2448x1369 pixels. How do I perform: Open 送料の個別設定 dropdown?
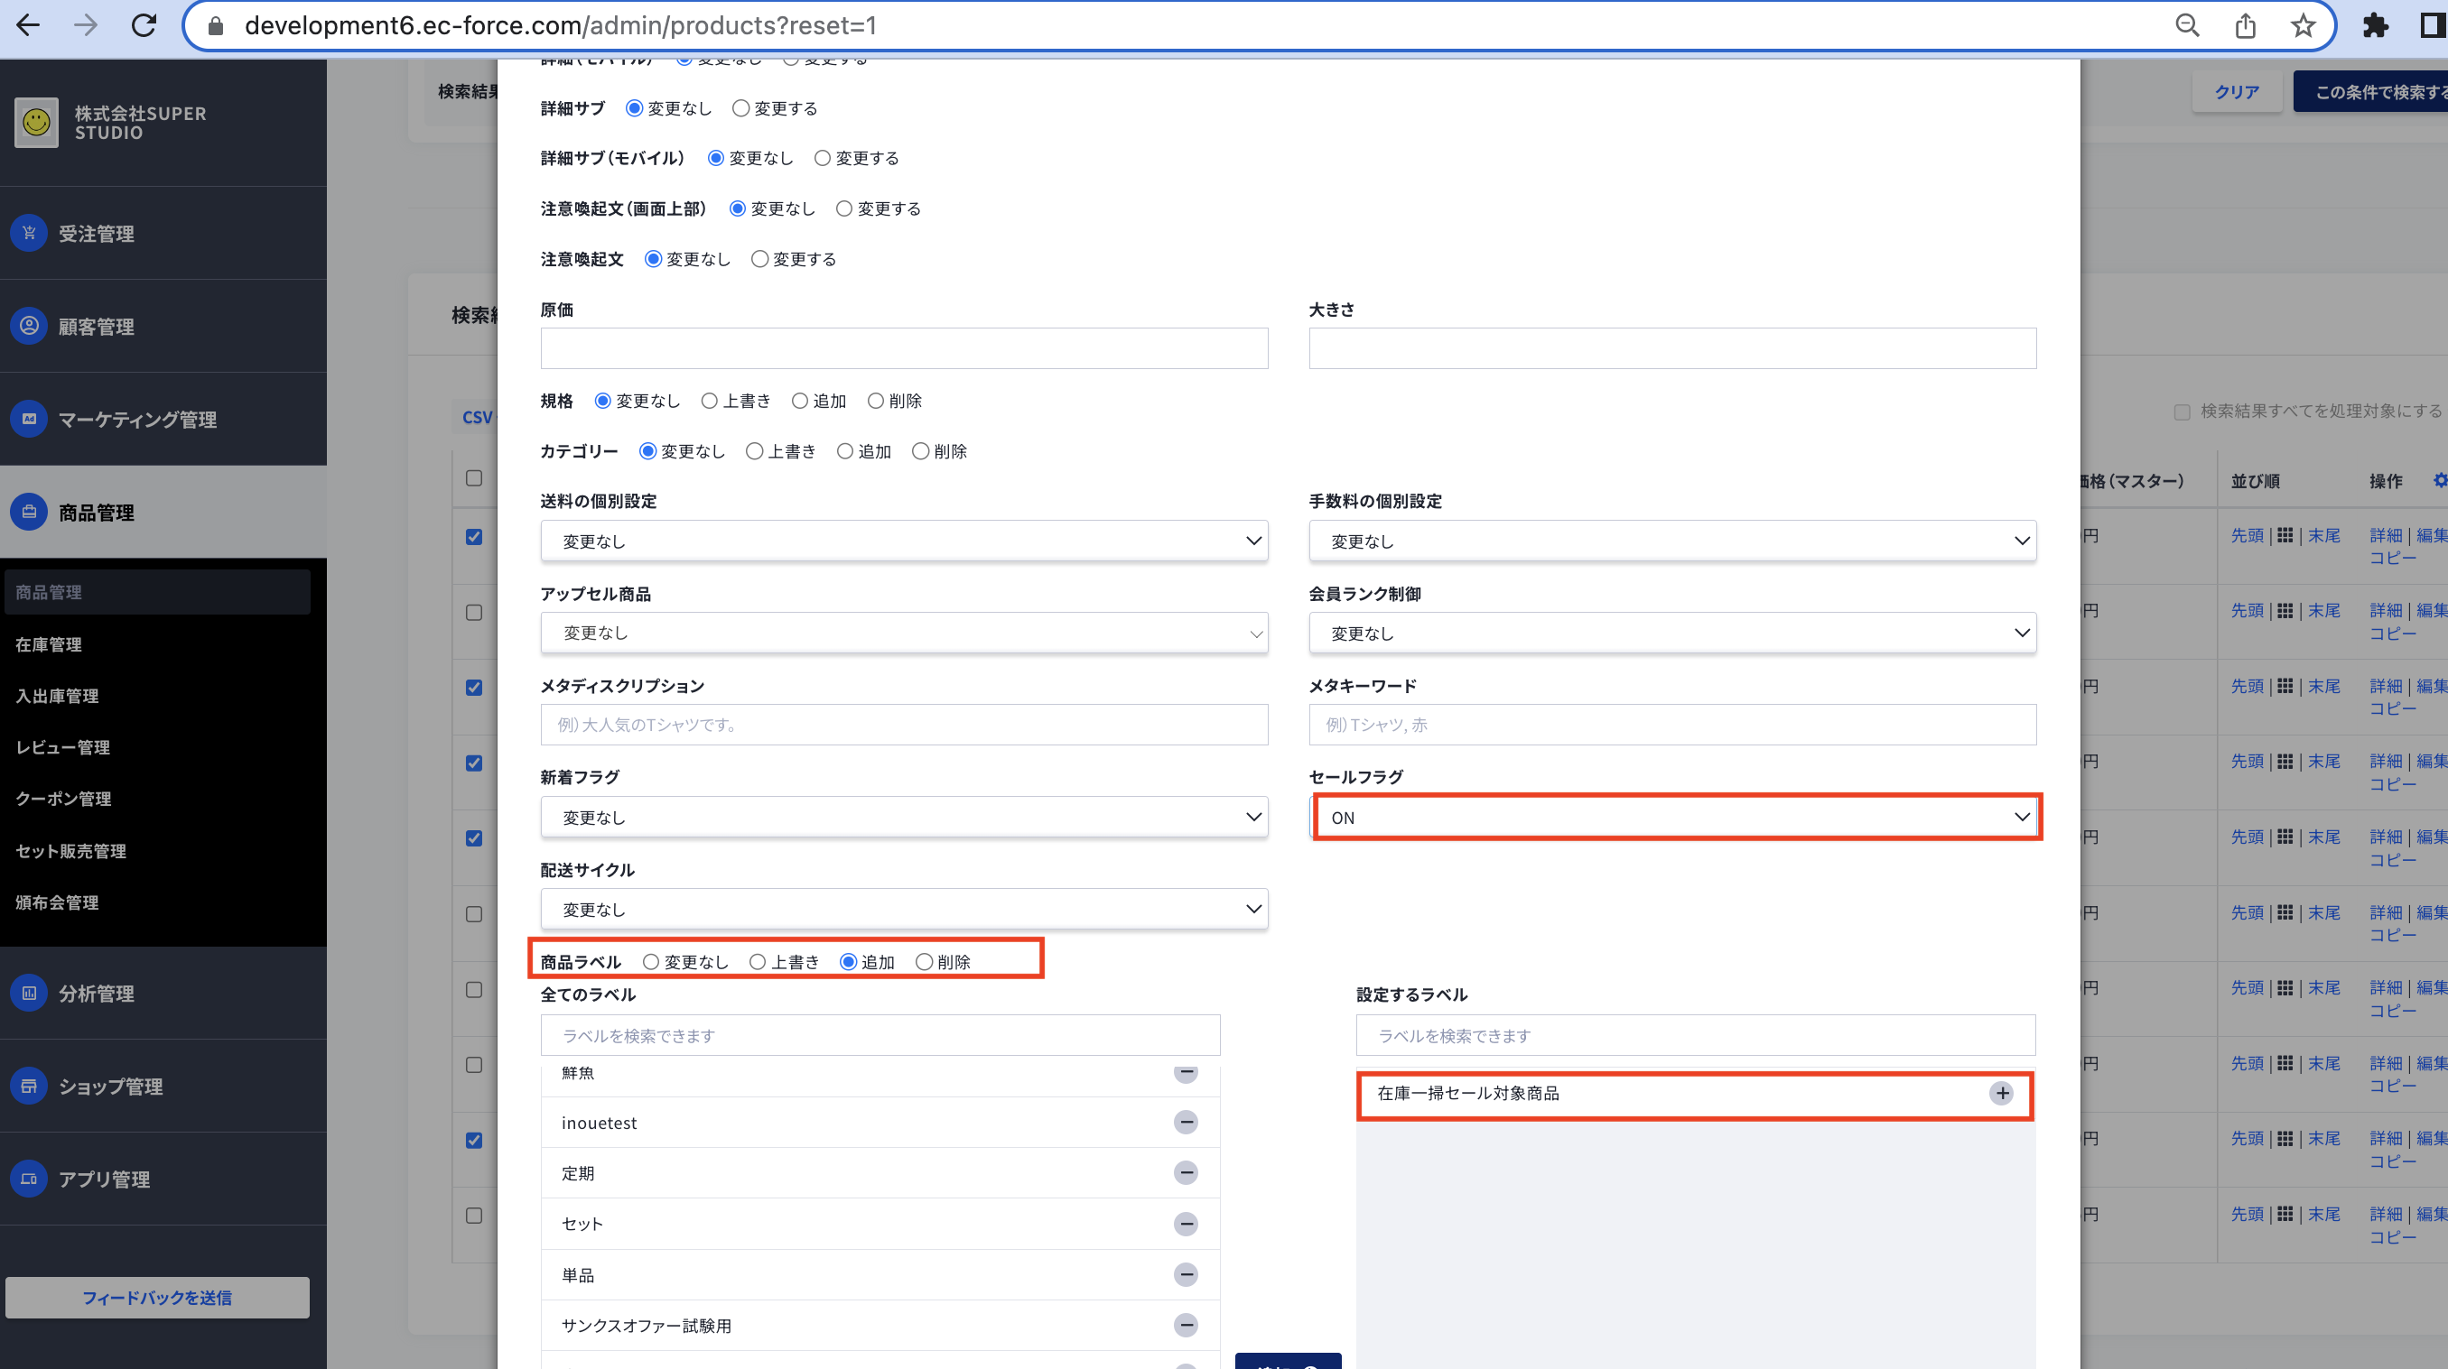pyautogui.click(x=904, y=541)
